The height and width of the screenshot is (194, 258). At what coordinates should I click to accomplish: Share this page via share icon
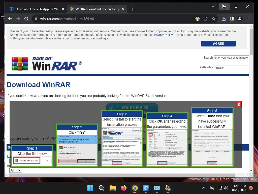(206, 19)
